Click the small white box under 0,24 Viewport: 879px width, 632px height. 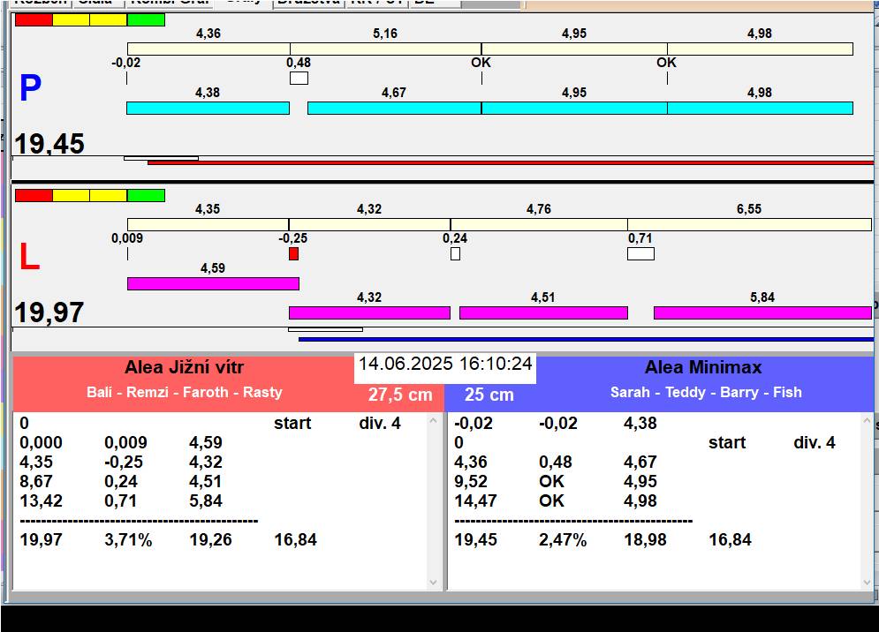coord(455,254)
